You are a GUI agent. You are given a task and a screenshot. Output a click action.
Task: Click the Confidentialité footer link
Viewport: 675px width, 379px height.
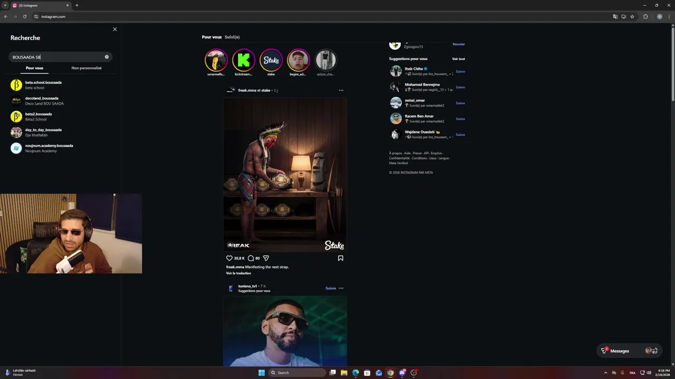click(399, 158)
